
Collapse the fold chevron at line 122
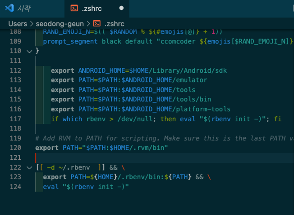coord(29,168)
